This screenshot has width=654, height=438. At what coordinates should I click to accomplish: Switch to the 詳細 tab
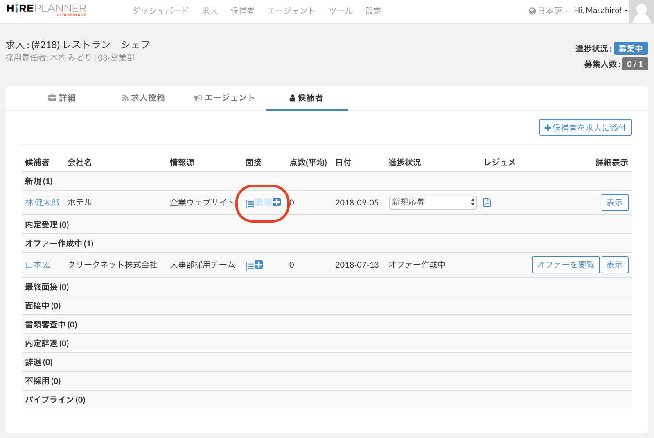point(62,98)
